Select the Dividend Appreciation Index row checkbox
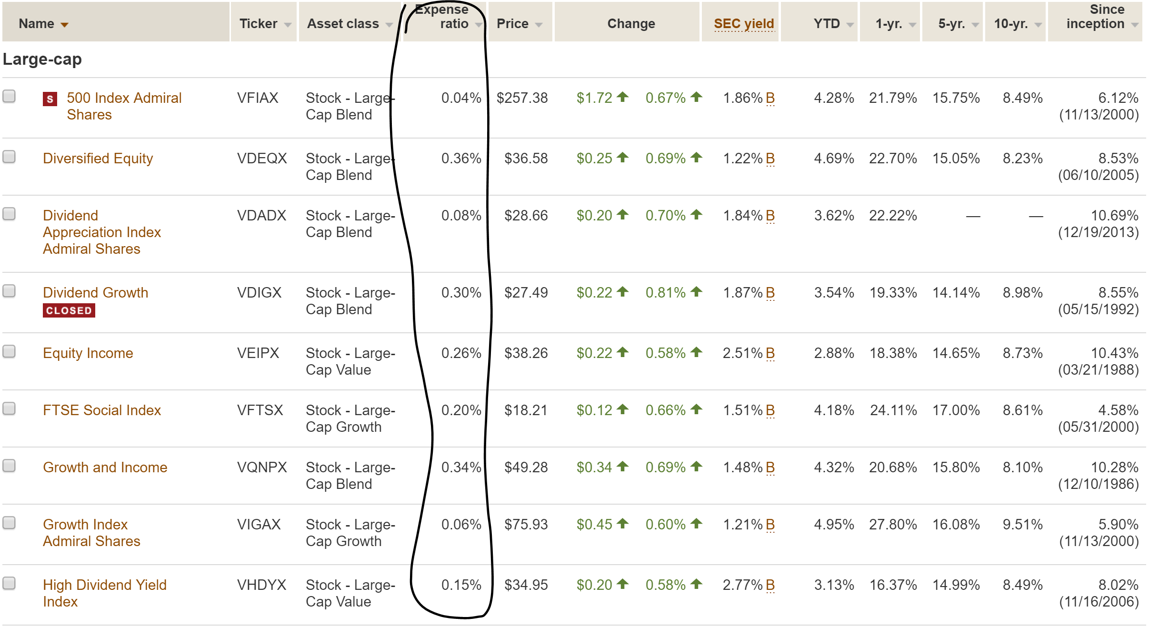The width and height of the screenshot is (1149, 627). coord(9,214)
